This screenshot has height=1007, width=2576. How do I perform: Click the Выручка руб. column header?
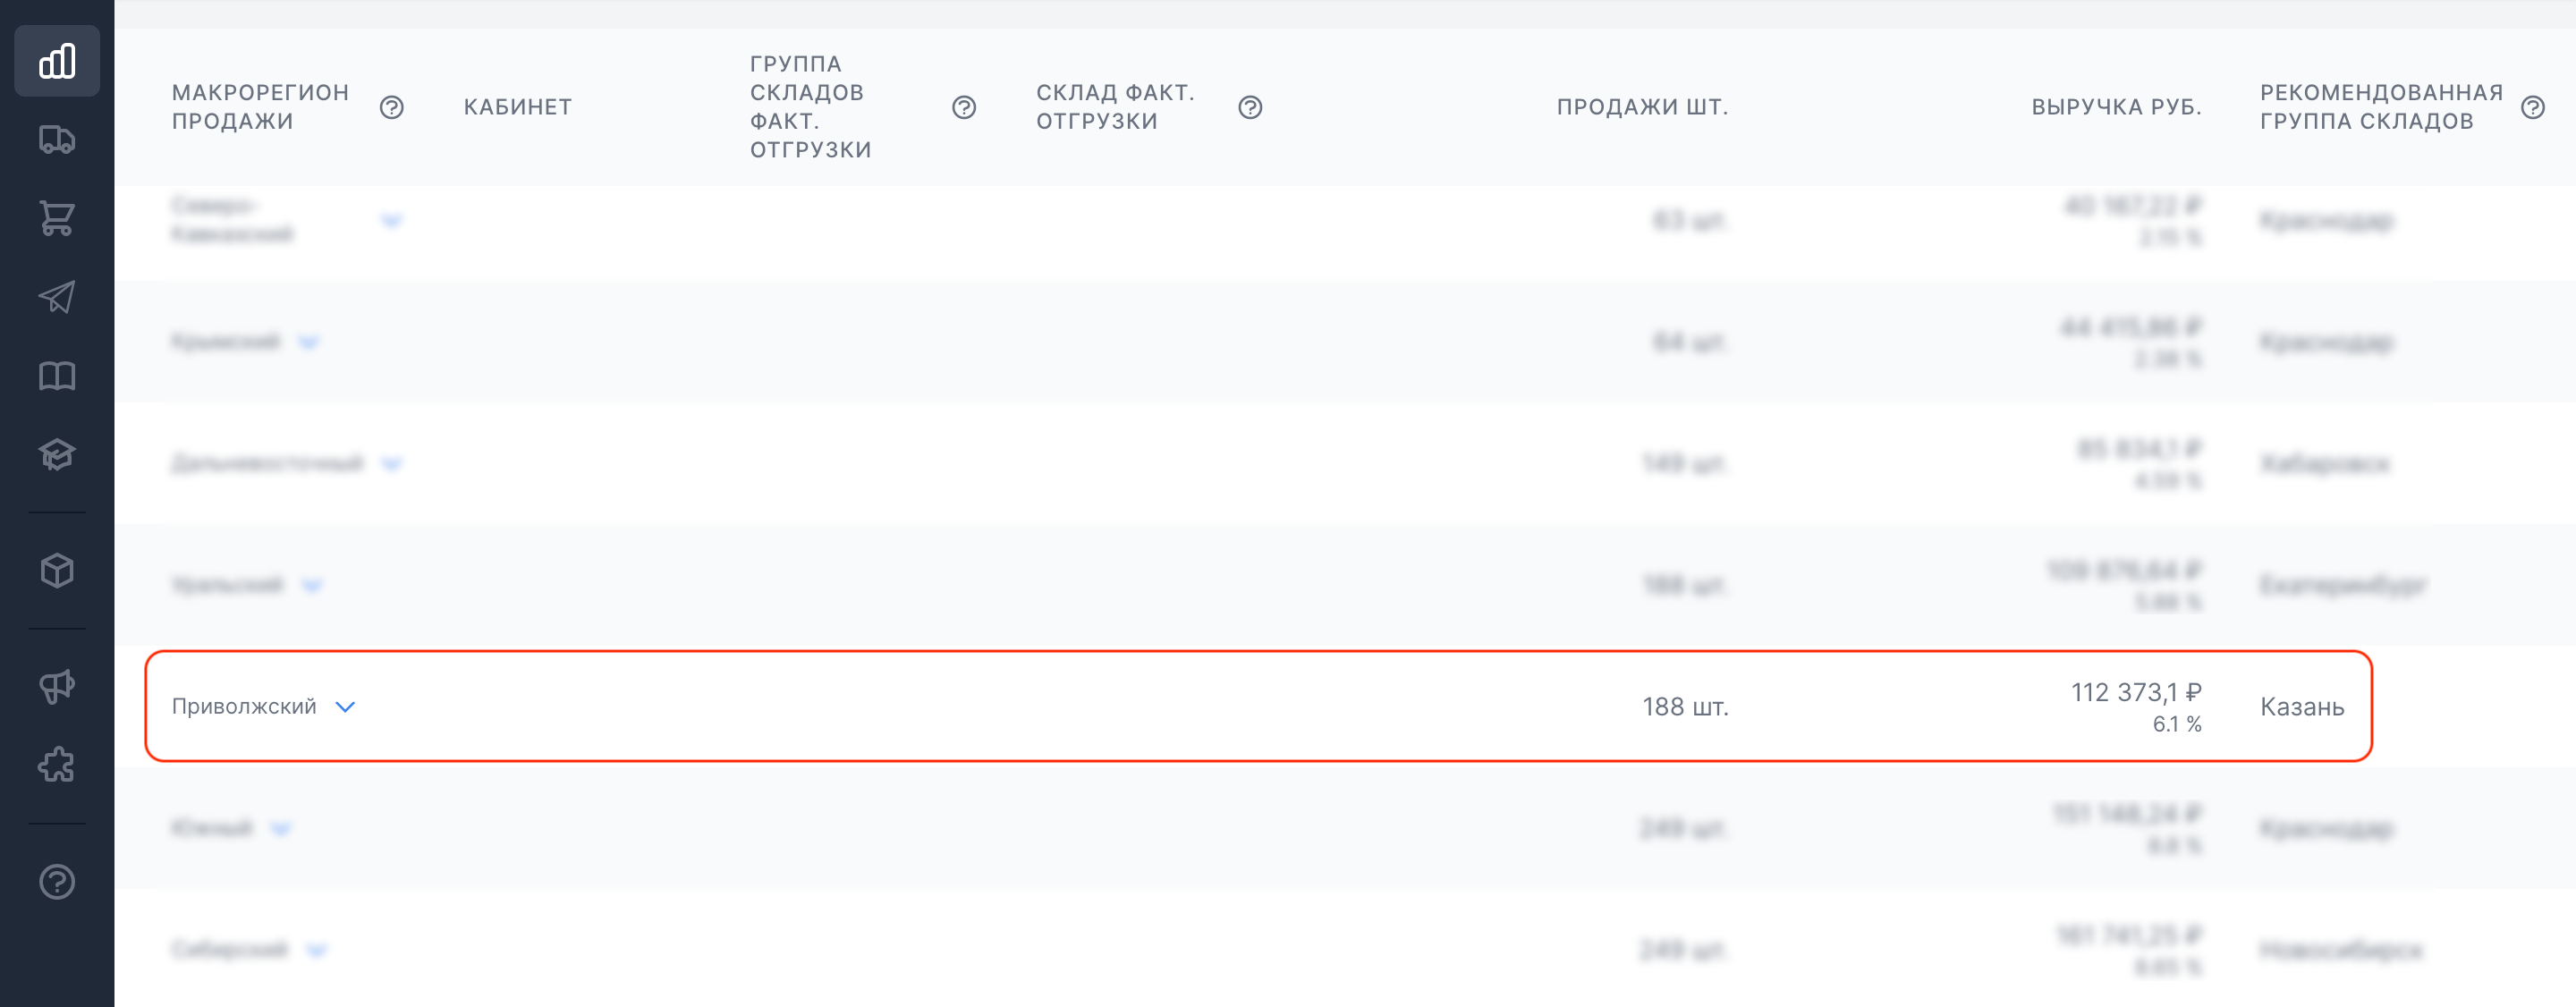[x=2116, y=107]
